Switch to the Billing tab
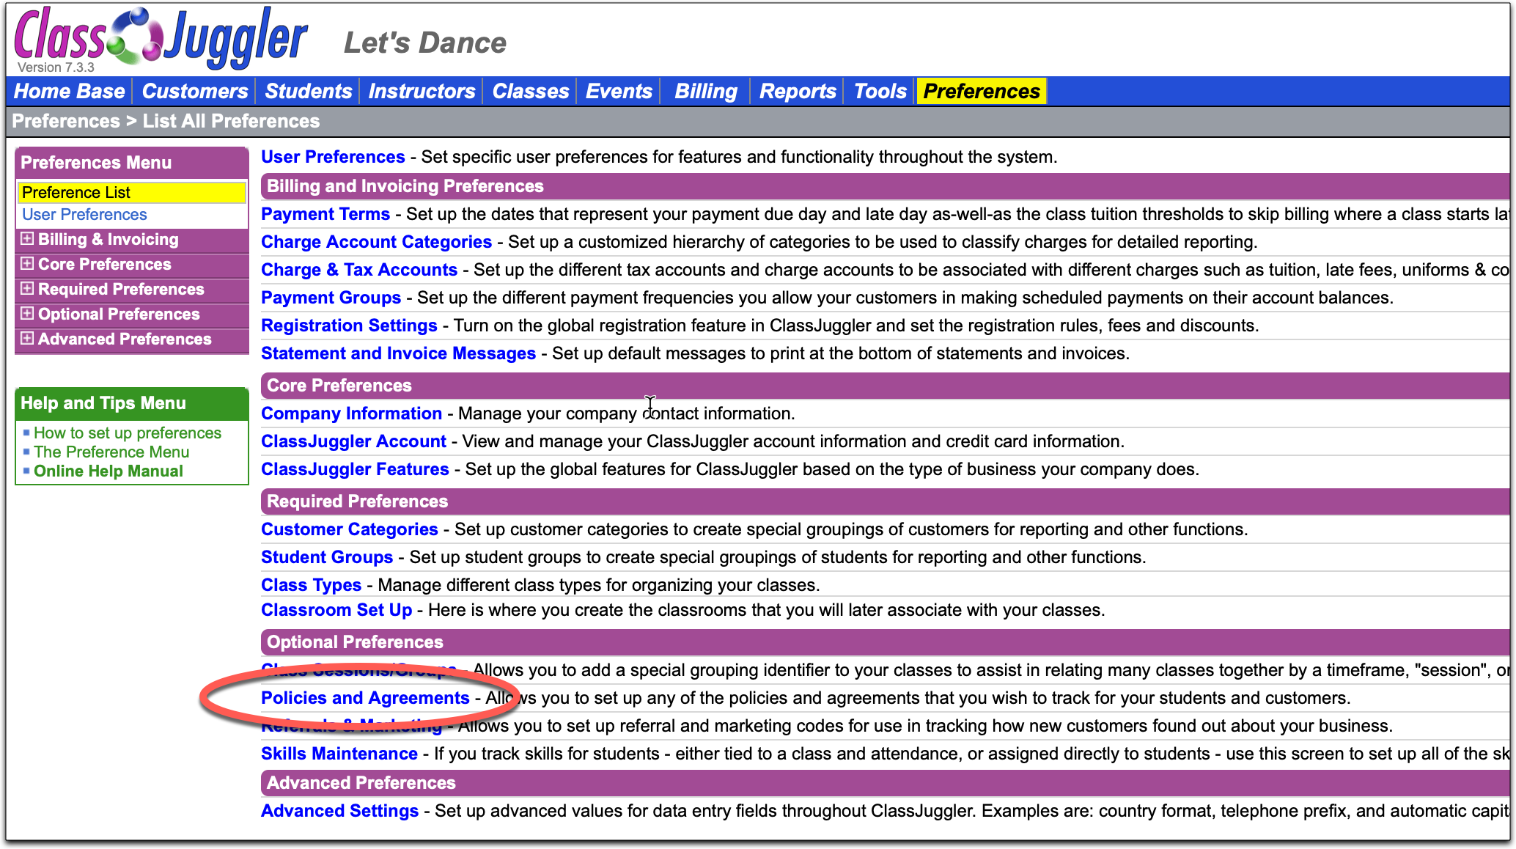1516x849 pixels. click(705, 92)
